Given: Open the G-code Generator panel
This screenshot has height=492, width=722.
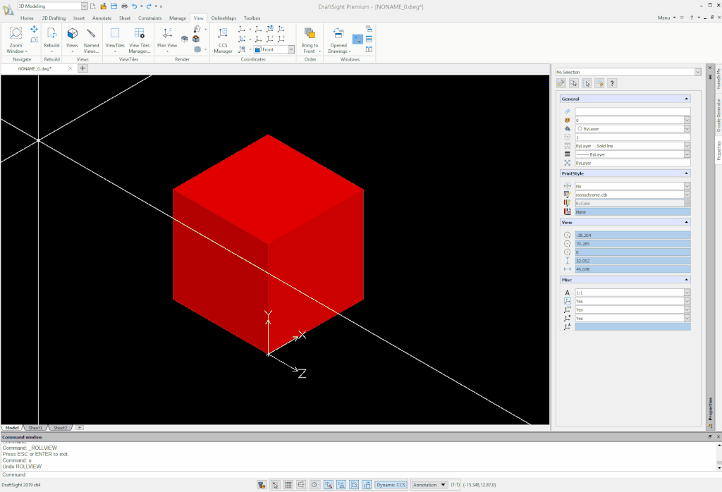Looking at the screenshot, I should [718, 115].
